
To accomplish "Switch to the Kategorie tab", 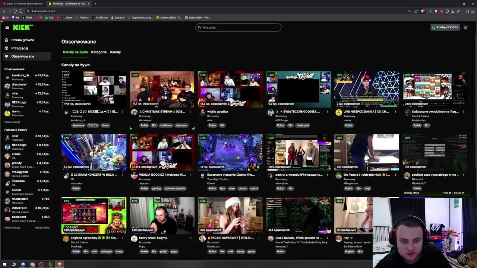I will point(99,52).
